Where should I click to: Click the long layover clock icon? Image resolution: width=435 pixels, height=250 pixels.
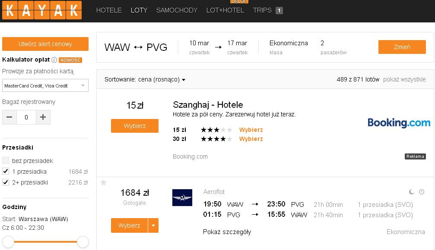coord(422,191)
